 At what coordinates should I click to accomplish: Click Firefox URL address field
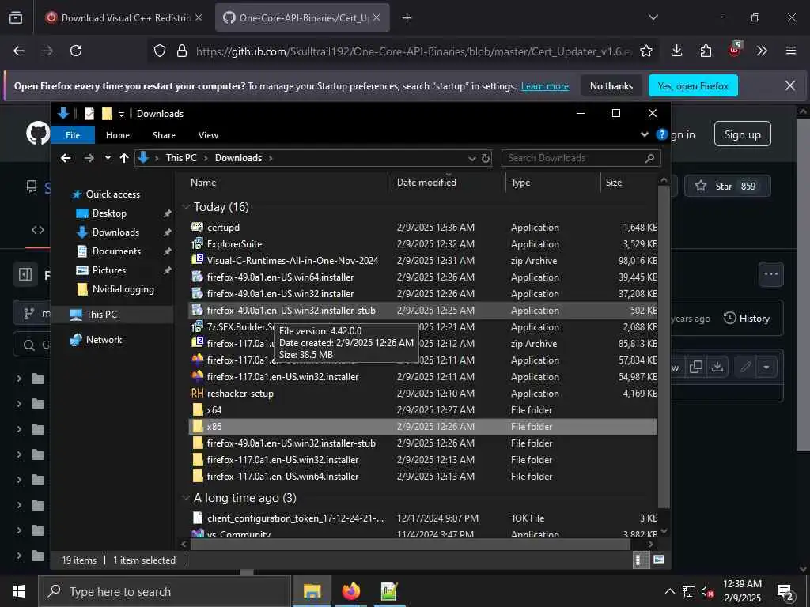pyautogui.click(x=413, y=51)
